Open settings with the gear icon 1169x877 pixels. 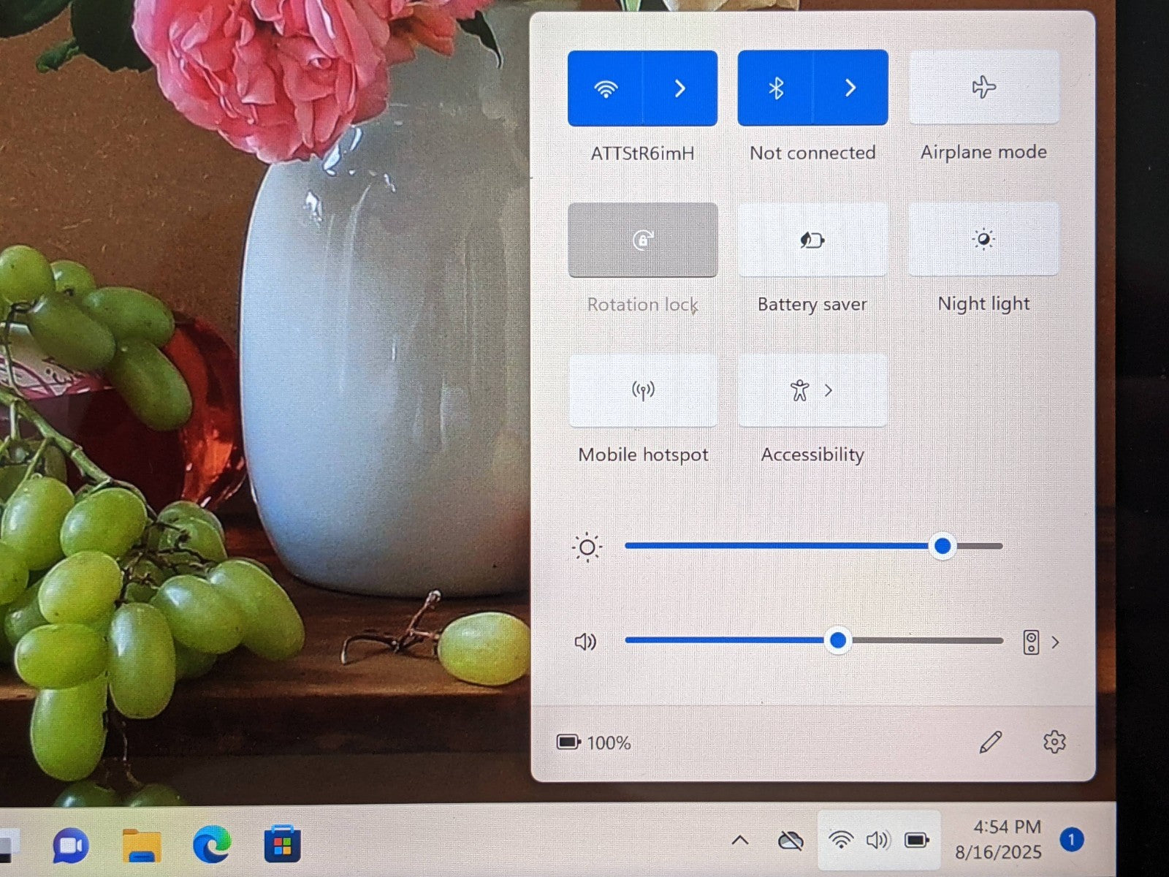pyautogui.click(x=1054, y=742)
